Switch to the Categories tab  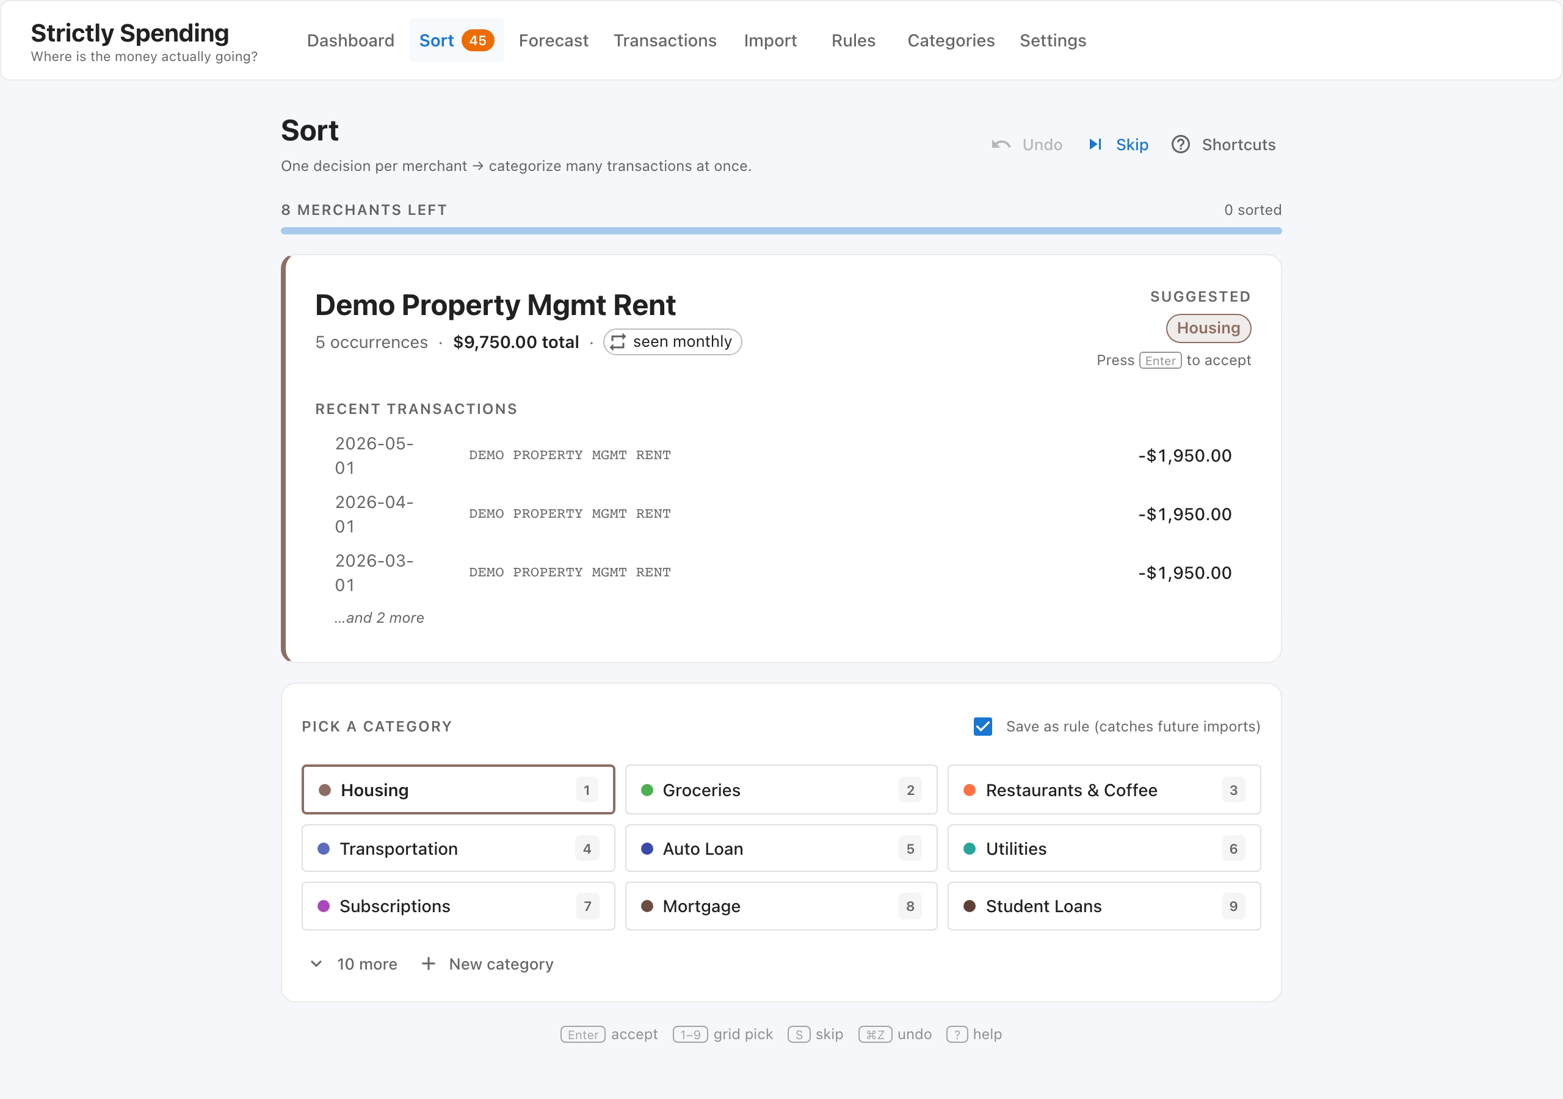coord(951,40)
